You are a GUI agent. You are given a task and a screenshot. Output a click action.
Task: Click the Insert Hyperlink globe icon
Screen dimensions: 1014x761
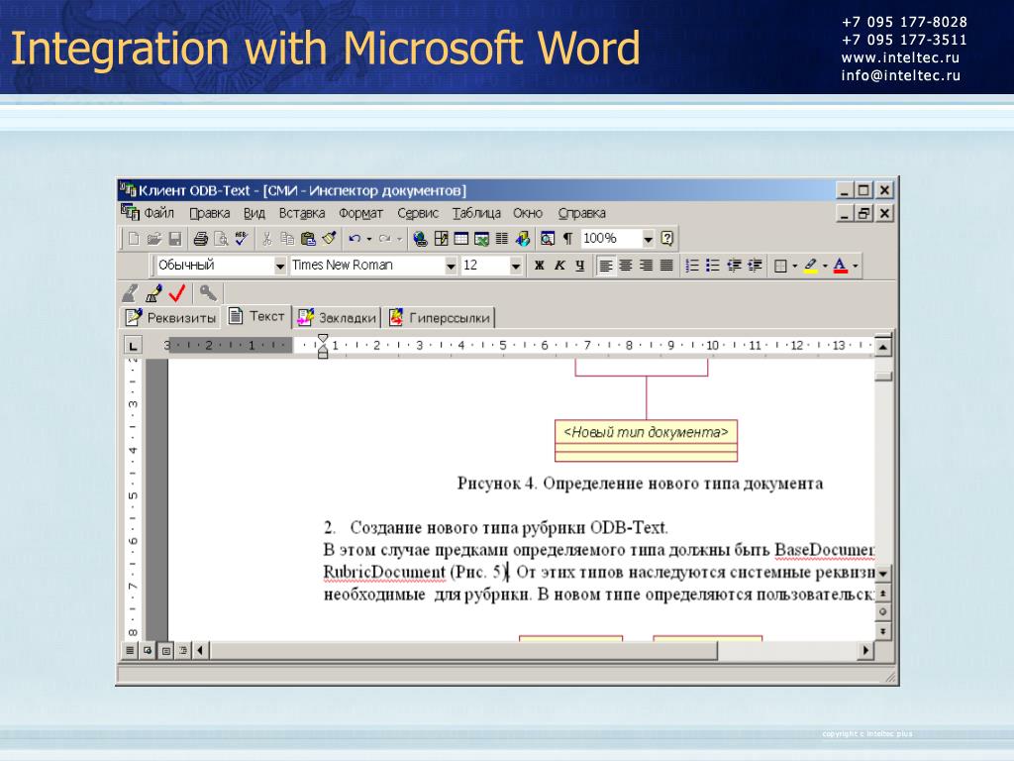pyautogui.click(x=420, y=239)
